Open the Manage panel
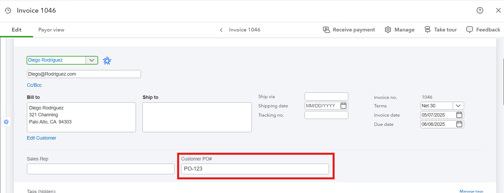This screenshot has height=193, width=504. point(400,30)
